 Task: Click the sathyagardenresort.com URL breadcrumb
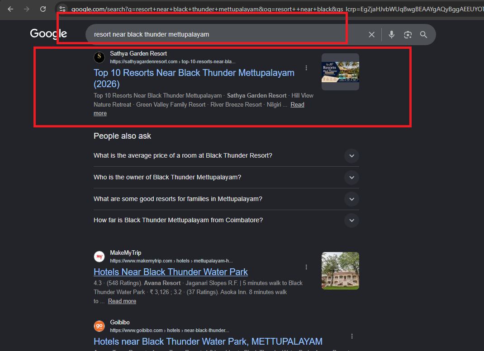tap(172, 61)
